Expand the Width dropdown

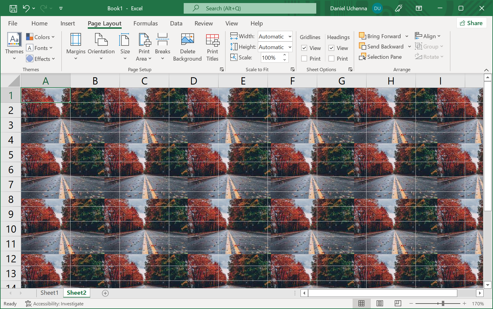pos(290,37)
